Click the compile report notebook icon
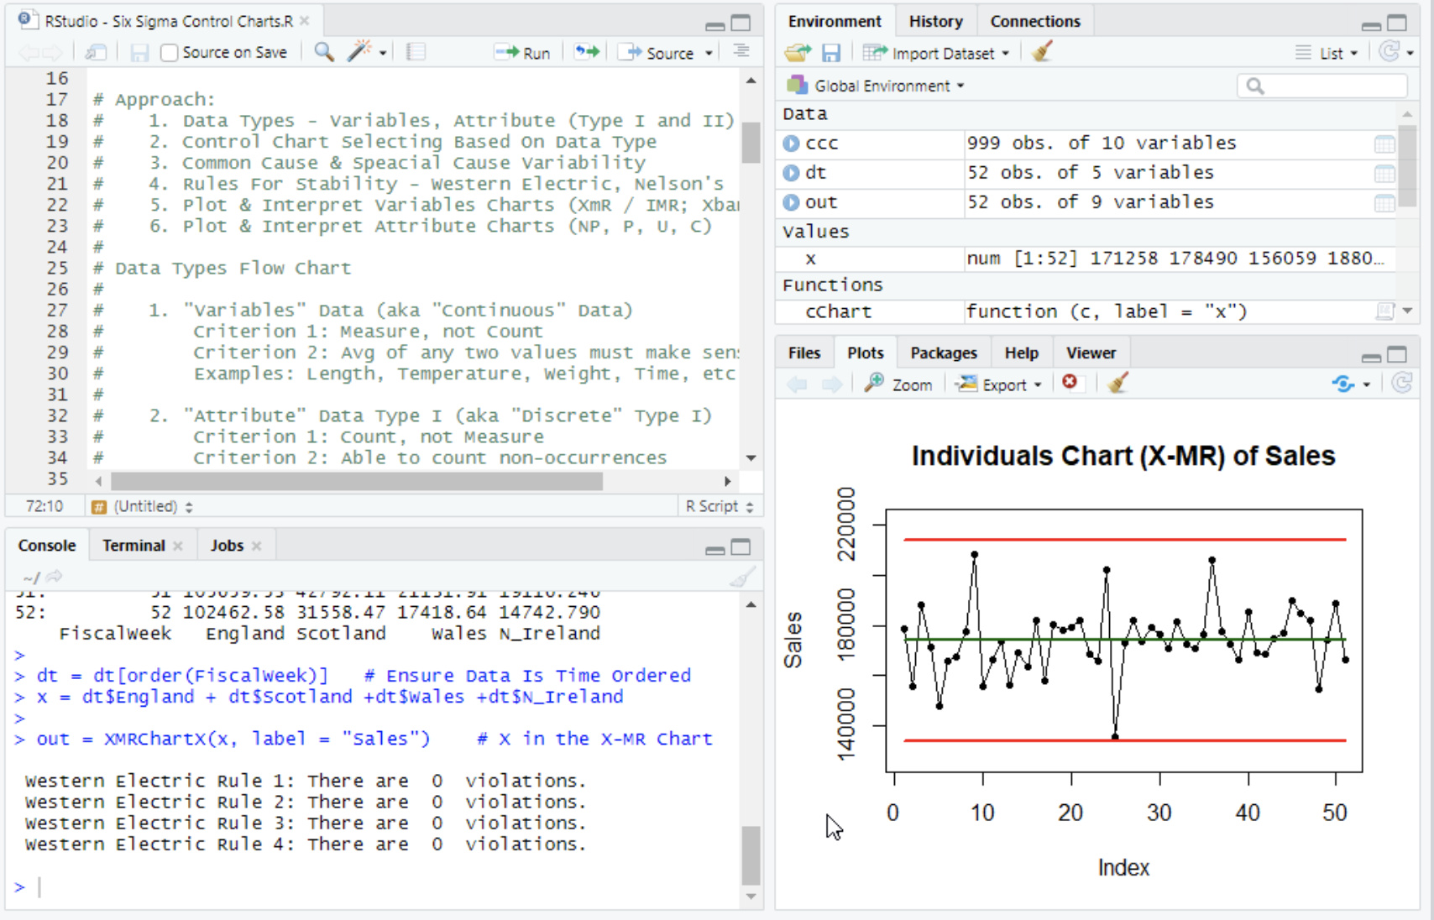This screenshot has width=1434, height=920. click(416, 52)
